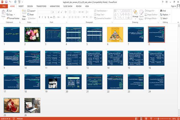The width and height of the screenshot is (180, 120).
Task: Switch to Slide Sorter view in the status bar
Action: 141,118
